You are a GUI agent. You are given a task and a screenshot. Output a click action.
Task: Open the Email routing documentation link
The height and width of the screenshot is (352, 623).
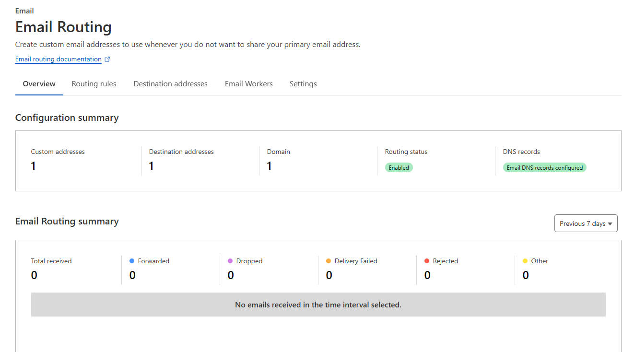58,59
